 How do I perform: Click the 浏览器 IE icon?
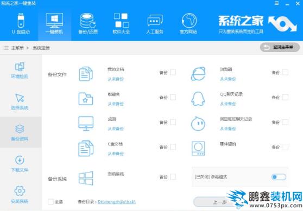pos(198,74)
